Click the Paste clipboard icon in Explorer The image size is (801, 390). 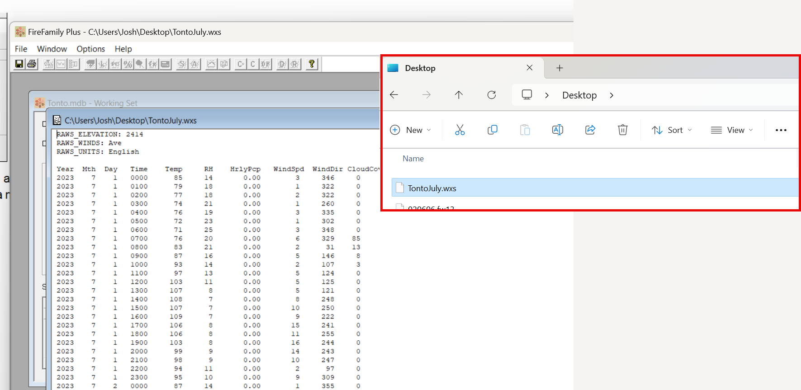tap(525, 130)
